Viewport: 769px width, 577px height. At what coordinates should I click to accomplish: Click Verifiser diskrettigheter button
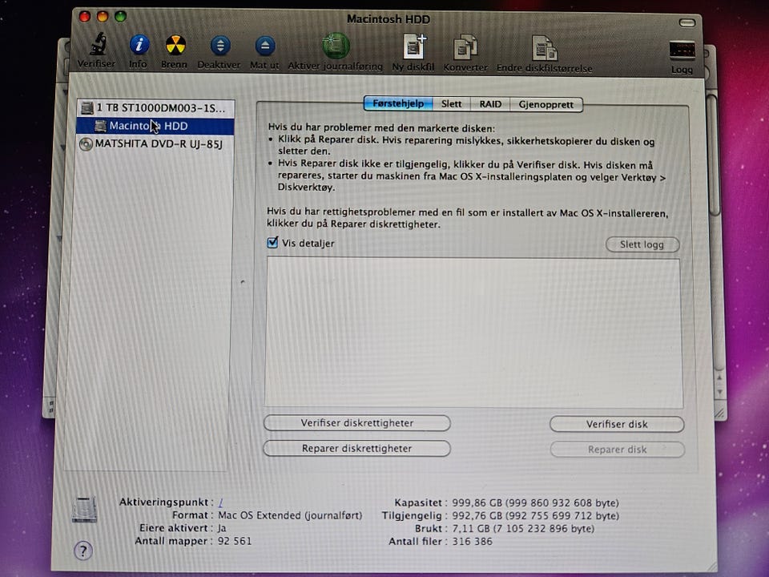click(x=357, y=423)
